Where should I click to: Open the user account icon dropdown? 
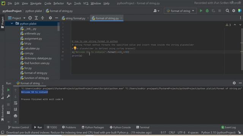click(x=156, y=11)
